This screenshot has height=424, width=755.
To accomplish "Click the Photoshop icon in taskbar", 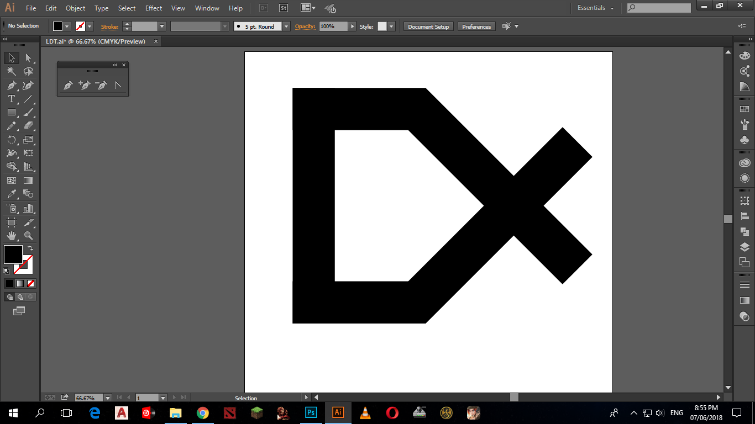I will pyautogui.click(x=311, y=412).
